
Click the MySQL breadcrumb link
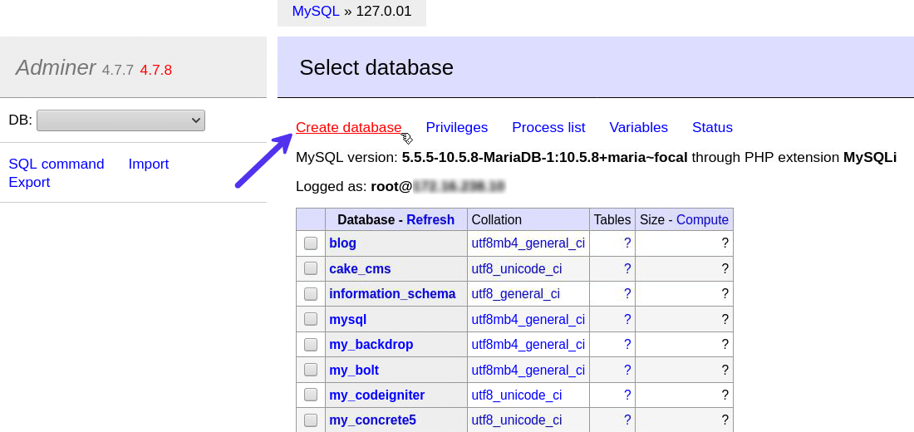316,12
